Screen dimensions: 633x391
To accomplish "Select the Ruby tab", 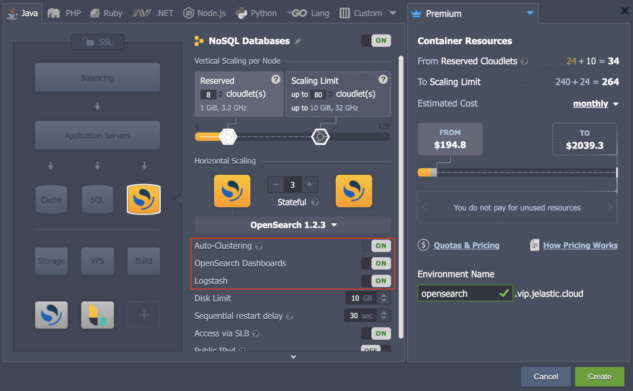I will coord(106,13).
